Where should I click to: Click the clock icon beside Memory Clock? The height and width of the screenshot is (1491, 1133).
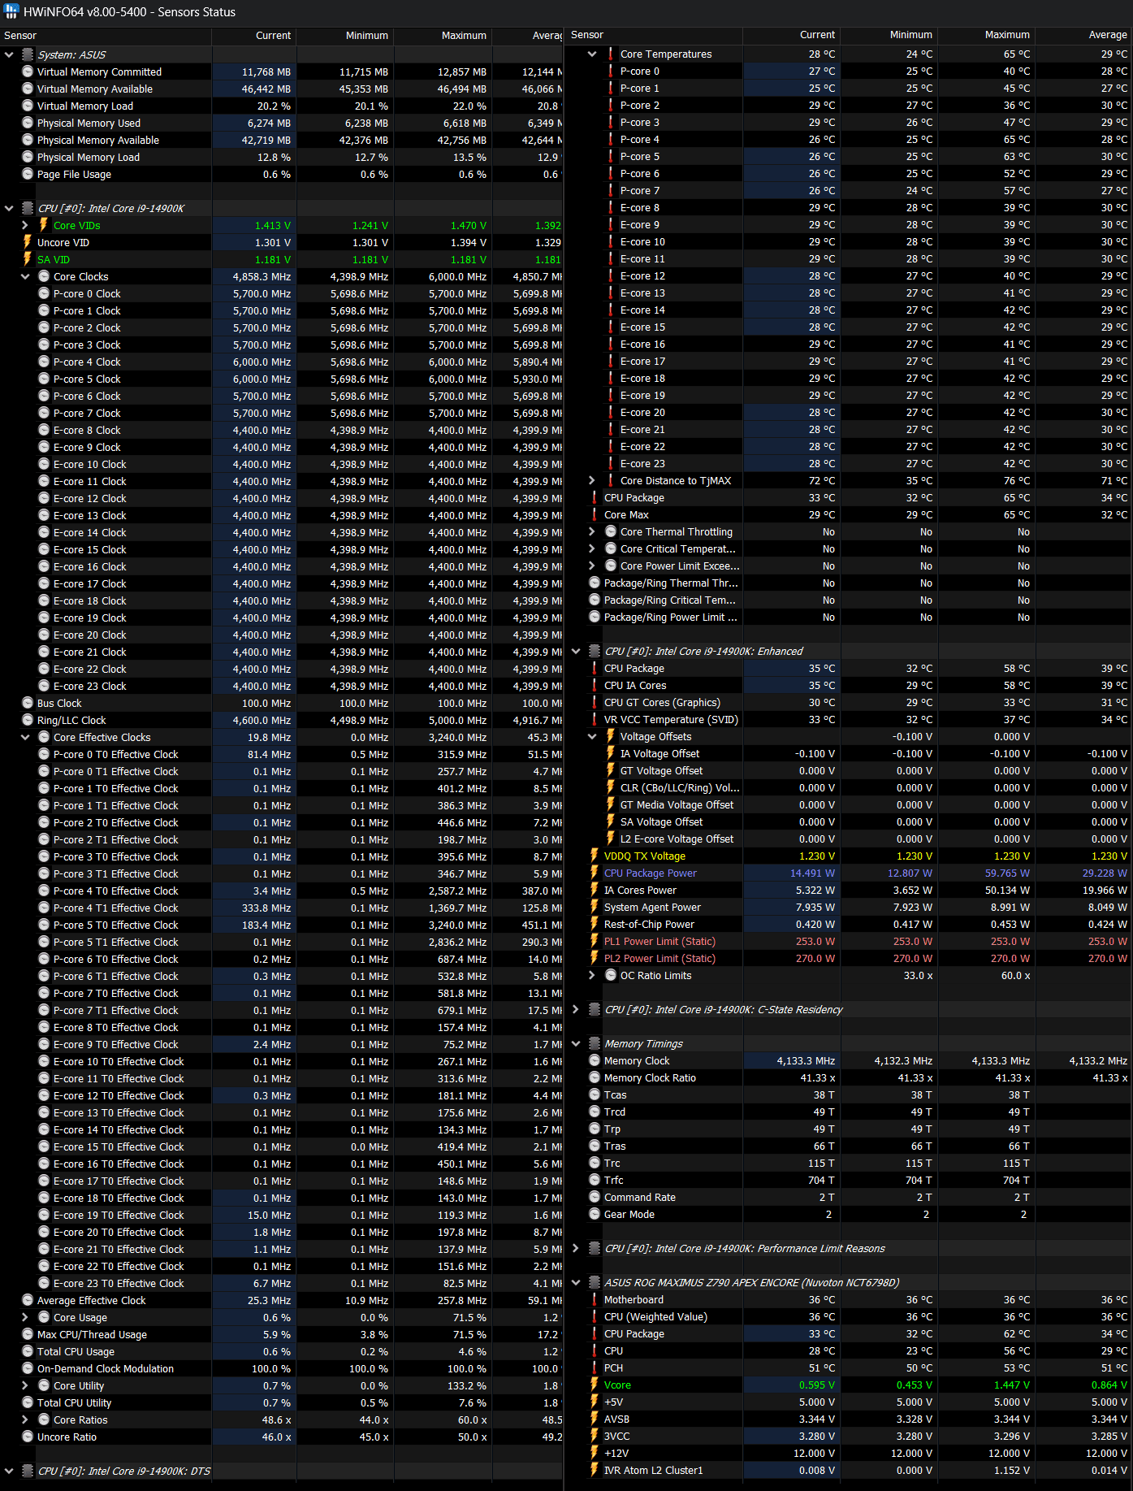595,1060
